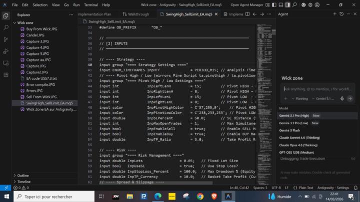Open Run and Debug view
360x202 pixels.
[6, 51]
